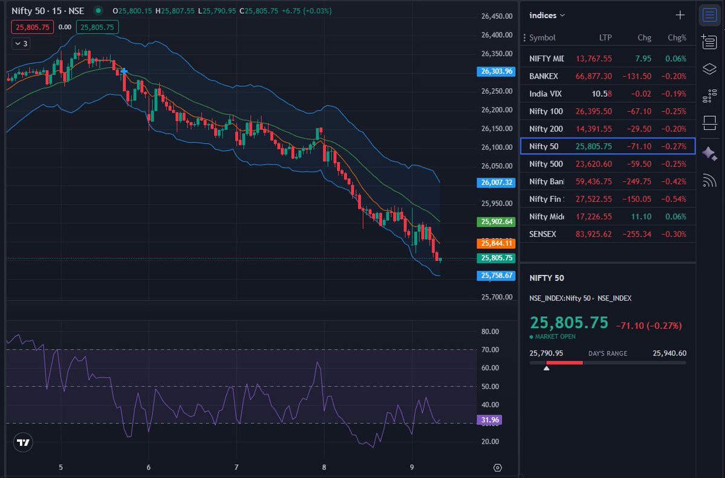This screenshot has height=478, width=725.
Task: Sort watchlist by LTP column
Action: 605,37
